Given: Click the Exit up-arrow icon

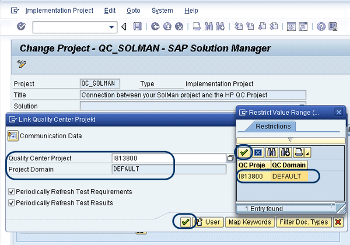Looking at the screenshot, I should (x=167, y=27).
